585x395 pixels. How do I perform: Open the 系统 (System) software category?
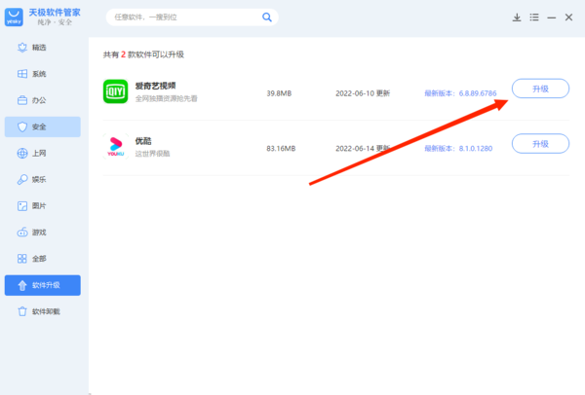tap(39, 74)
